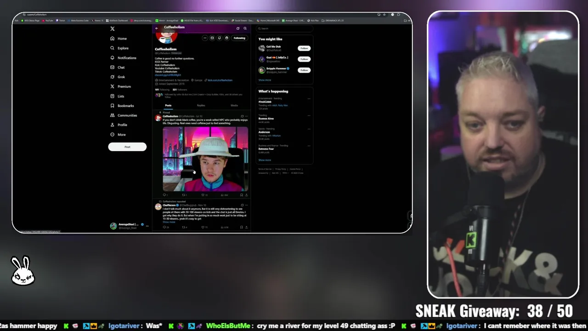
Task: Click the Following button for Coffeeholism
Action: 239,38
